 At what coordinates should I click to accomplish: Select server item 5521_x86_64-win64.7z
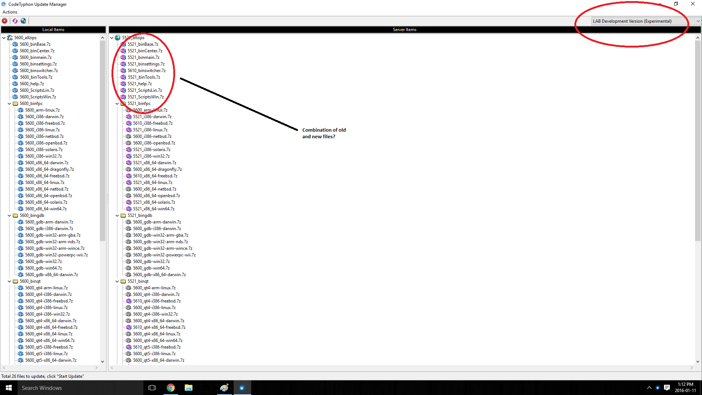pos(154,209)
